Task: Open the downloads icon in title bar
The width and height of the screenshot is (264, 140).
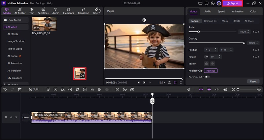Action: point(213,3)
